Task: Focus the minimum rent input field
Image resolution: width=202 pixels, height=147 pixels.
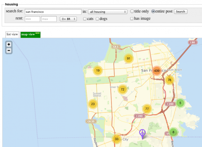Action: coord(32,19)
